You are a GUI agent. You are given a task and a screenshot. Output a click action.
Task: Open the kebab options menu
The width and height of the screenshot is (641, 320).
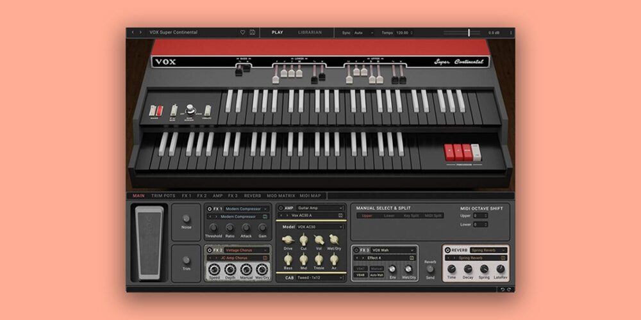coord(510,32)
